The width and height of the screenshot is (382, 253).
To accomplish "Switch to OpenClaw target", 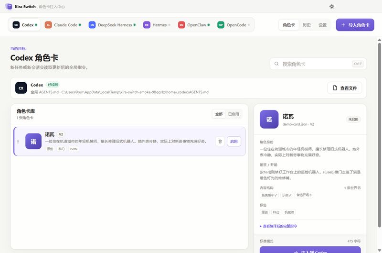I will [194, 25].
